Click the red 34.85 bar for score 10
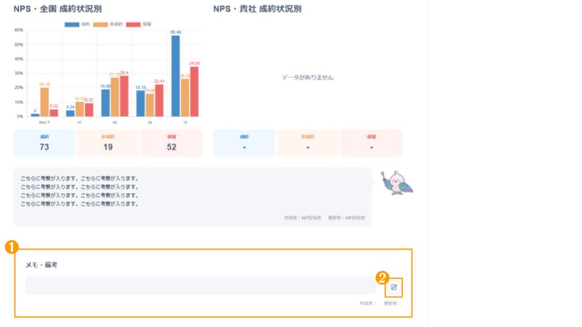 coord(194,91)
